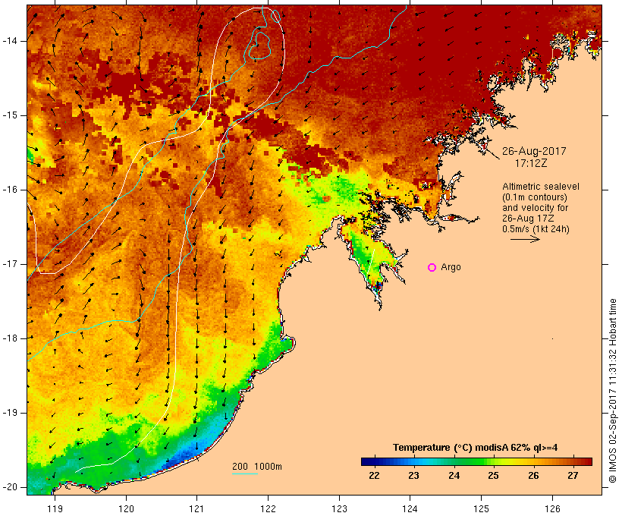
Task: Click the longitude axis label '125'
Action: (481, 509)
